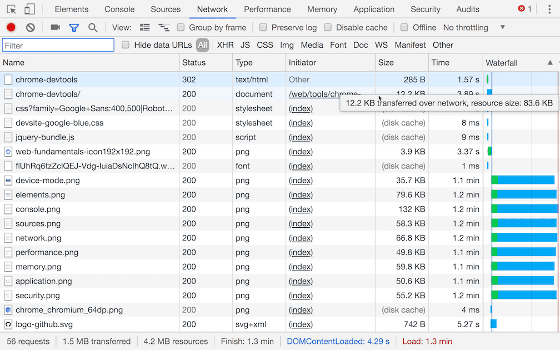Stop recording the network log
The image size is (560, 350).
pyautogui.click(x=10, y=27)
